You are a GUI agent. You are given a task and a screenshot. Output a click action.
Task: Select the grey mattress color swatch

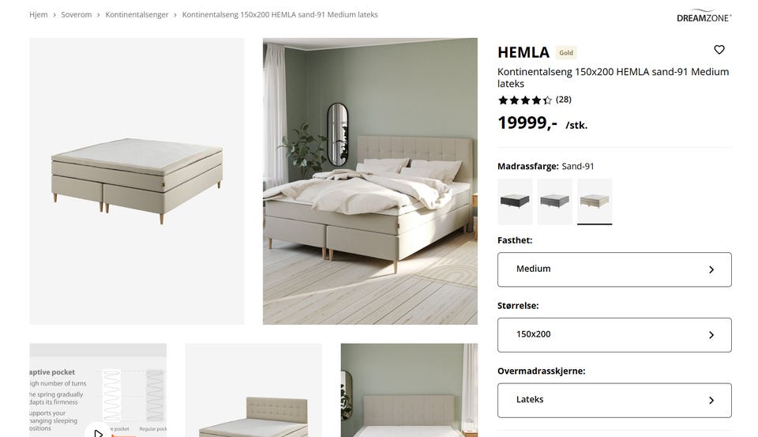coord(554,201)
